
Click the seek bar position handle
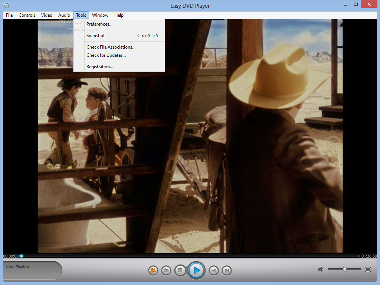21,256
